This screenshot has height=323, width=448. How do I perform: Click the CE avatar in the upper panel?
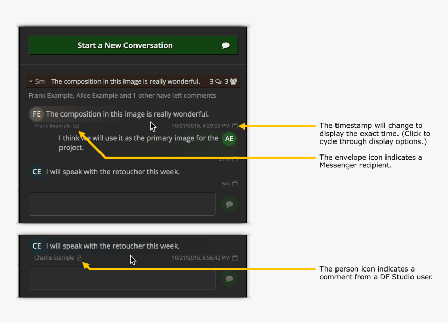click(x=36, y=172)
